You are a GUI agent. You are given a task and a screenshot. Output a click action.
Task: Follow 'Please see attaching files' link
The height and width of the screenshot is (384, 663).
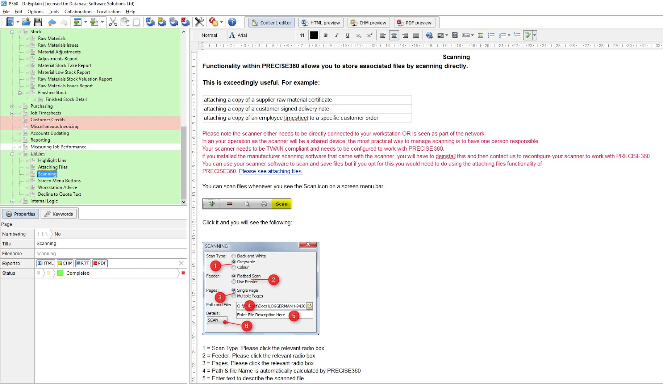click(271, 171)
